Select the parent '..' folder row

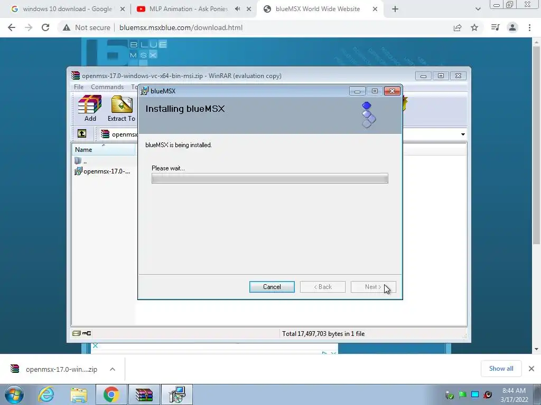pyautogui.click(x=81, y=161)
